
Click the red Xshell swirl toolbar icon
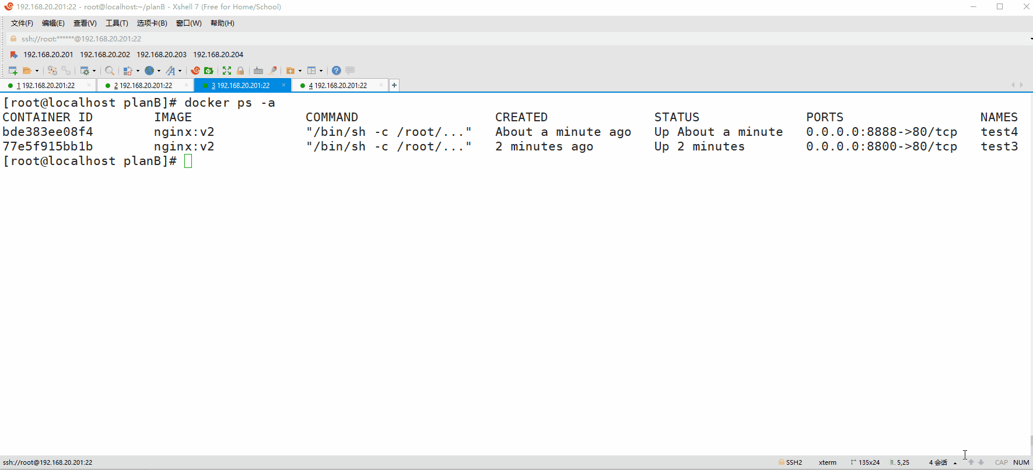tap(195, 71)
